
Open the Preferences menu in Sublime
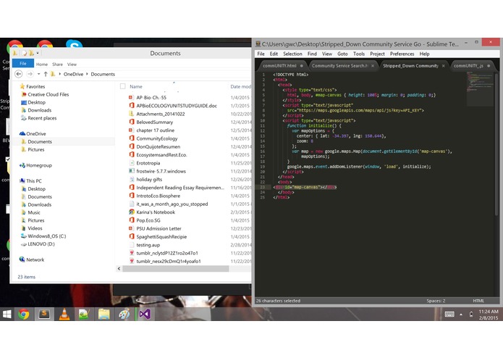402,54
